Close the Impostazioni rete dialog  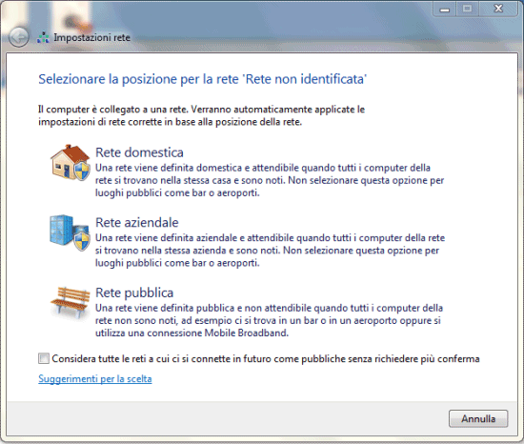[498, 9]
